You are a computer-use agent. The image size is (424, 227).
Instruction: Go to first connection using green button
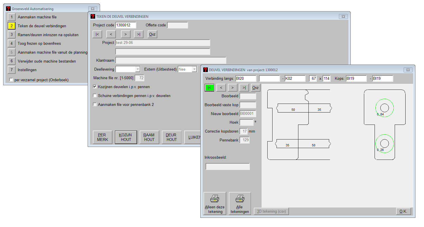(209, 88)
